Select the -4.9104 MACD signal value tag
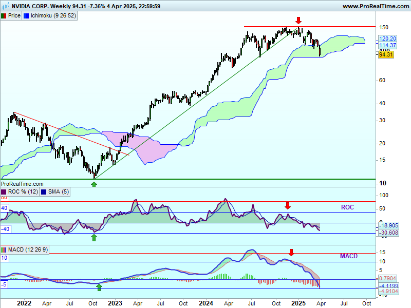This screenshot has width=411, height=308. 389,291
